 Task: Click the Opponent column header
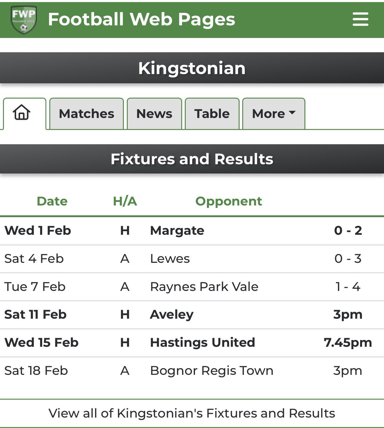click(x=229, y=201)
